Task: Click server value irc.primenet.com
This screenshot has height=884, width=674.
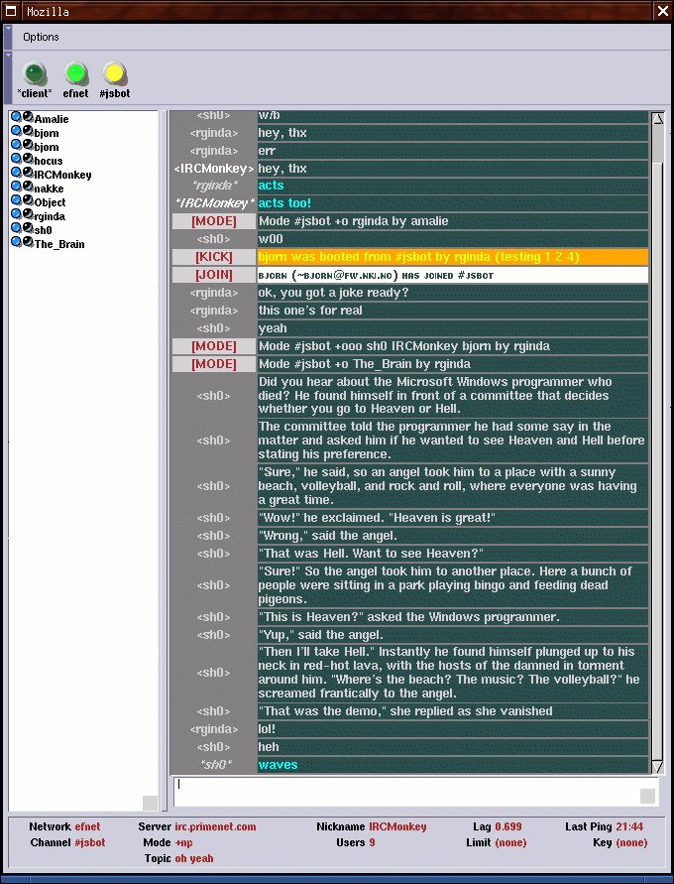Action: point(215,827)
